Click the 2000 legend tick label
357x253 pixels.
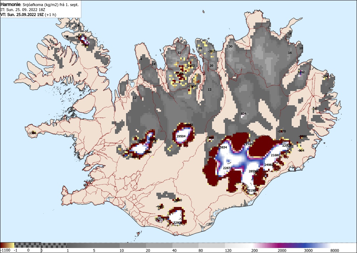pos(282,251)
